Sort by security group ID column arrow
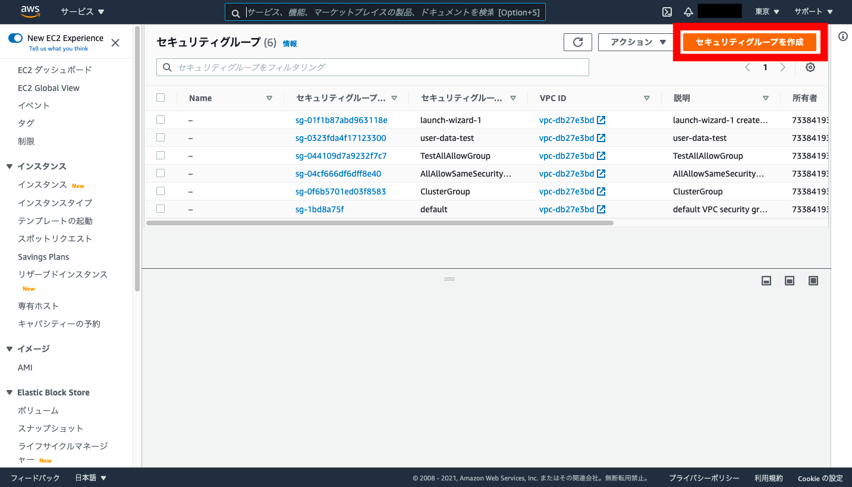 pyautogui.click(x=394, y=98)
